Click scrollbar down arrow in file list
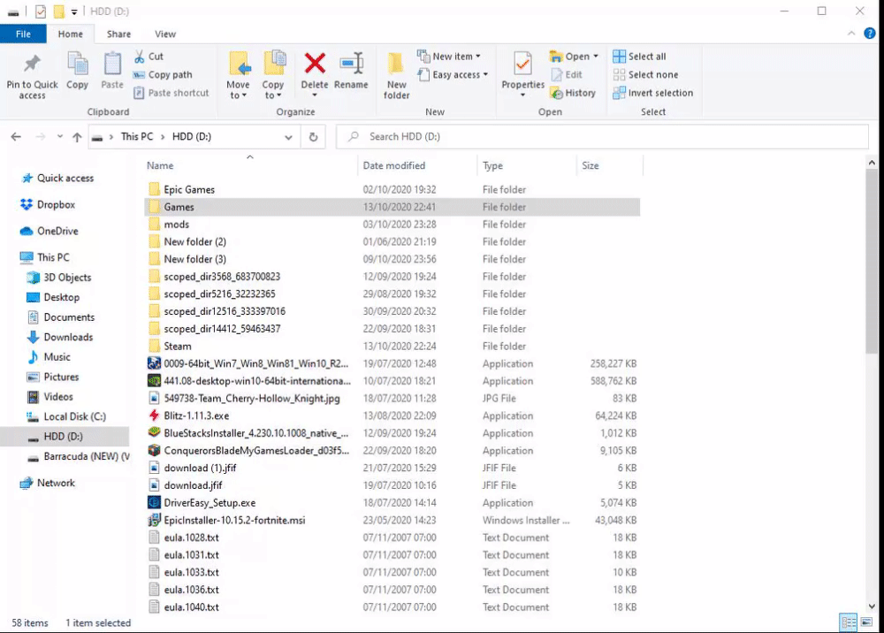Image resolution: width=884 pixels, height=633 pixels. [872, 606]
